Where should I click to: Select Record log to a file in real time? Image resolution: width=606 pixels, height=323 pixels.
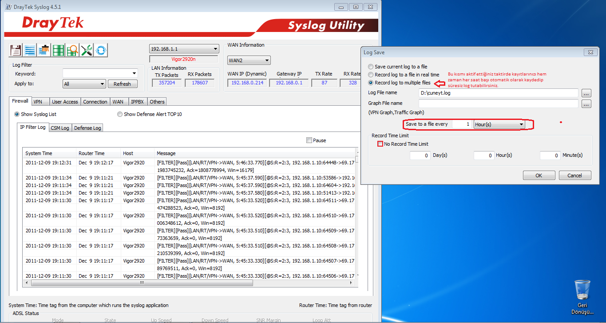371,75
